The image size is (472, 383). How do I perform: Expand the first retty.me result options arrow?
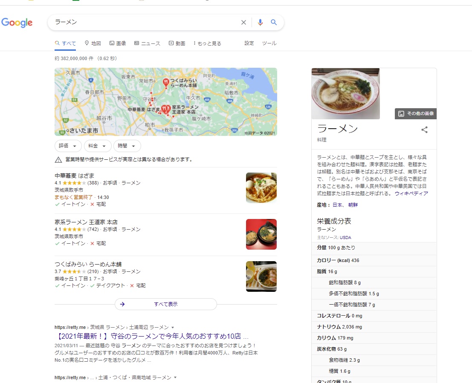(173, 327)
